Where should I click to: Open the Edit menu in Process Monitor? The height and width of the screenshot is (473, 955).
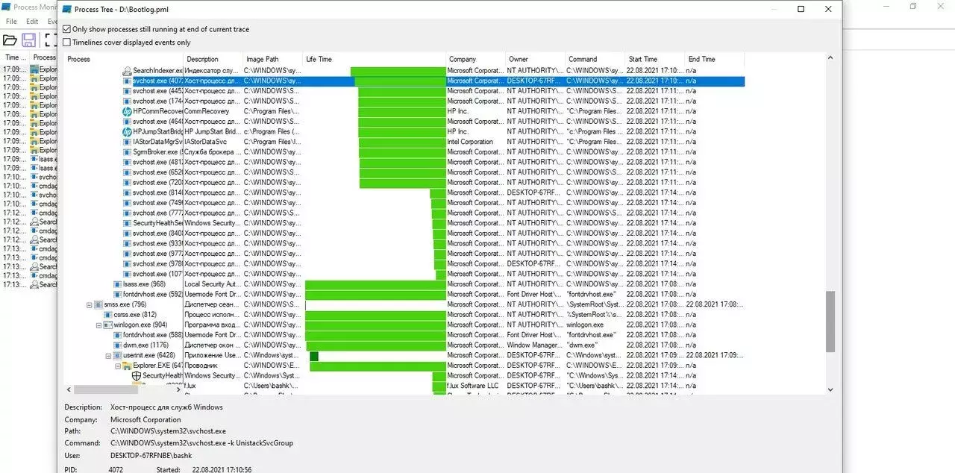click(x=32, y=22)
